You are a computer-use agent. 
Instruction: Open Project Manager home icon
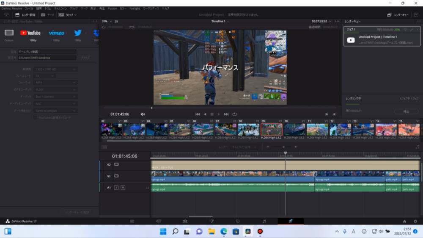coord(404,221)
